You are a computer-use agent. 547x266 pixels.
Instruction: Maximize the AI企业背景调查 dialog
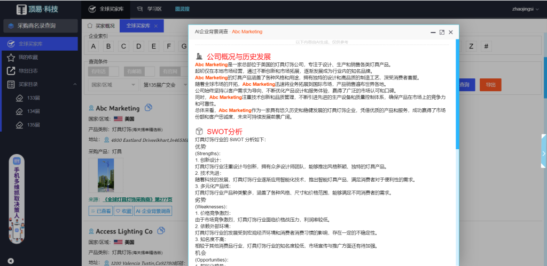pyautogui.click(x=442, y=32)
